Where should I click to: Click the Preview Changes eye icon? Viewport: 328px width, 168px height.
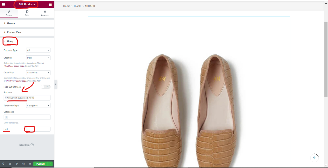coord(30,164)
